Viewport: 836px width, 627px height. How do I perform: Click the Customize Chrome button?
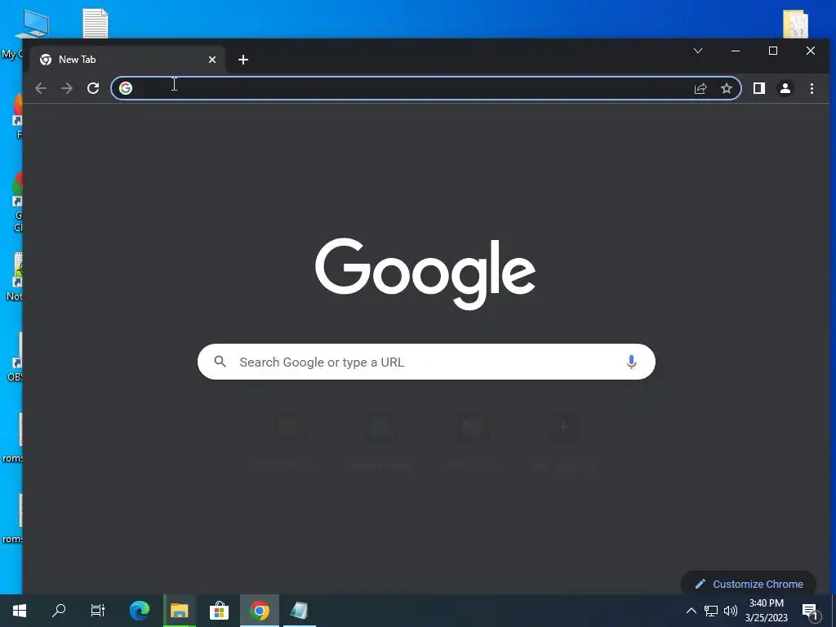[749, 584]
